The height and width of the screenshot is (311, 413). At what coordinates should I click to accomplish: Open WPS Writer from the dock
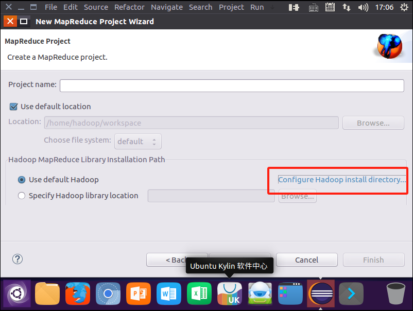(168, 293)
